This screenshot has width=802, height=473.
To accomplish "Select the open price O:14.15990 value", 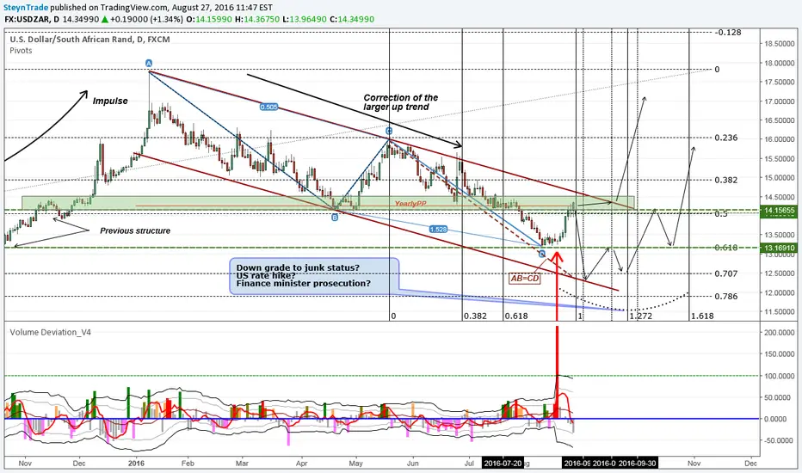I will pos(209,20).
